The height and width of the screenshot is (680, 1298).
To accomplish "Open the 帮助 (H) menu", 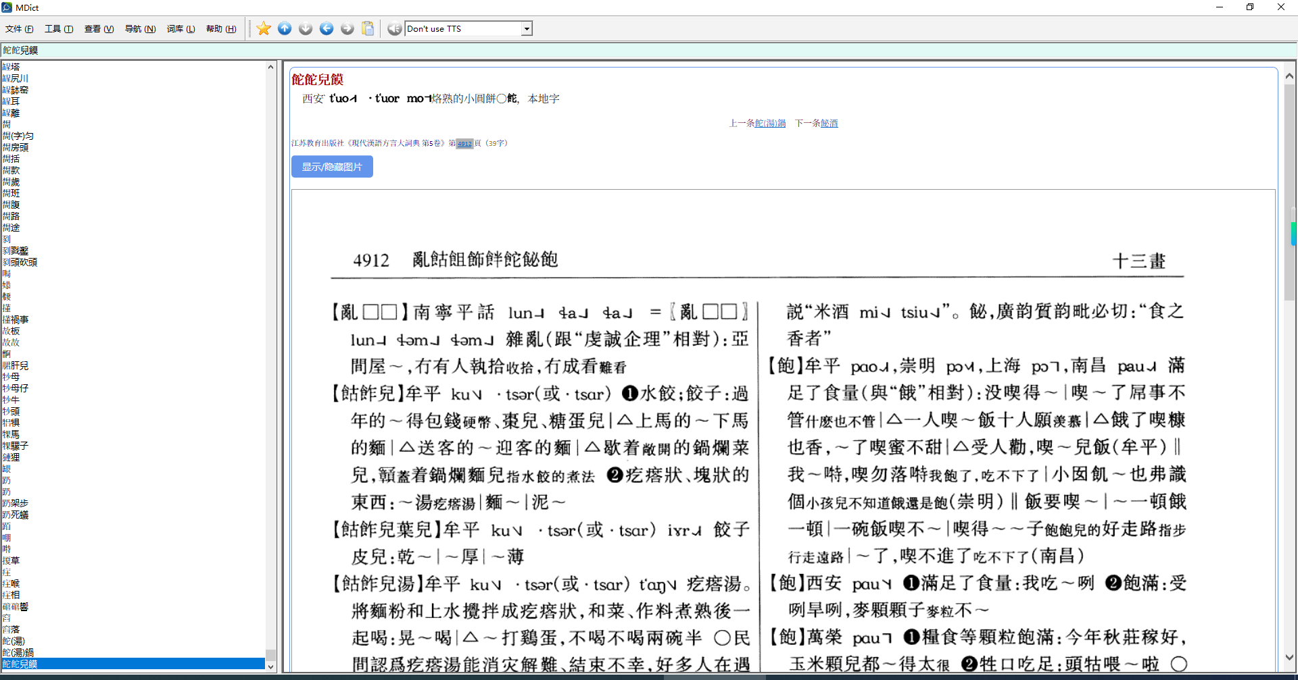I will pos(221,29).
